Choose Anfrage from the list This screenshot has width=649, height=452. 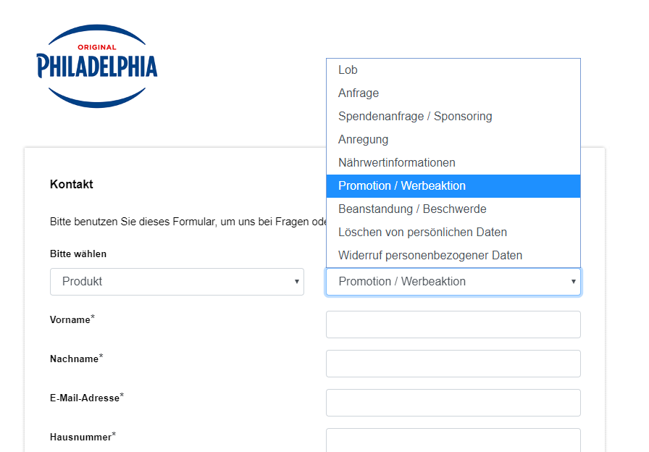coord(453,93)
